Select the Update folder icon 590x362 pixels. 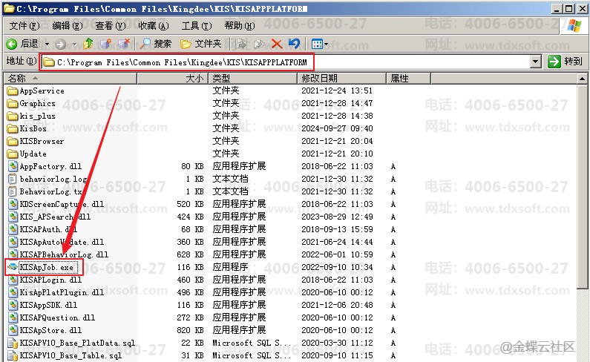(13, 154)
